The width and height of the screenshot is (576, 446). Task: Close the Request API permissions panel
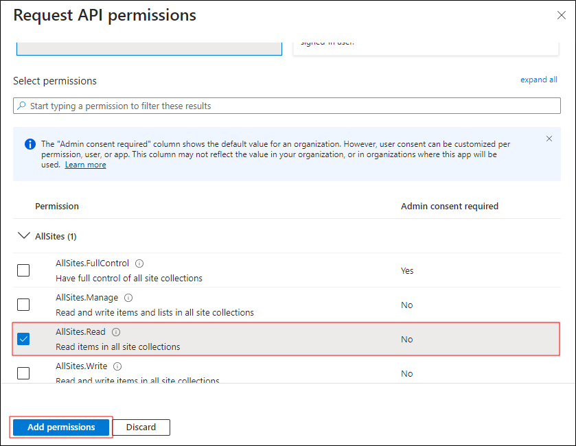[x=561, y=15]
